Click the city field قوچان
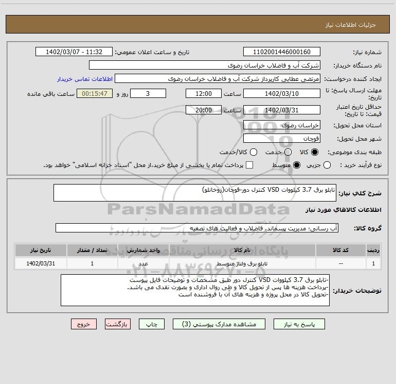The height and width of the screenshot is (384, 396). (x=282, y=138)
